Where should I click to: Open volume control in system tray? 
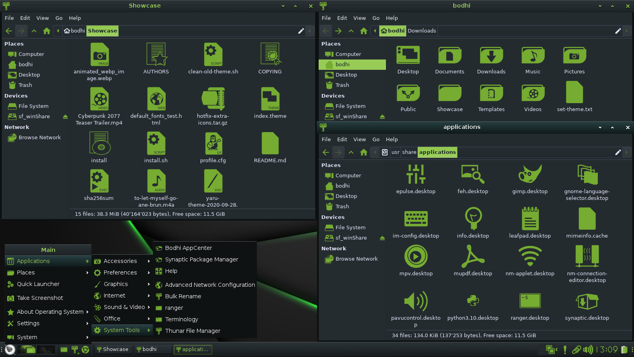click(588, 349)
